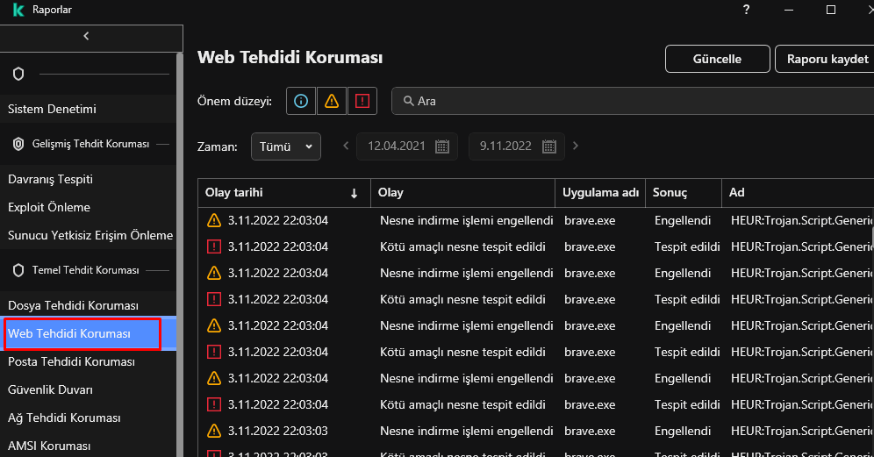Open Exploit Önleme report

[x=88, y=207]
